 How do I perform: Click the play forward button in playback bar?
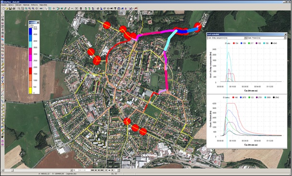(112, 170)
